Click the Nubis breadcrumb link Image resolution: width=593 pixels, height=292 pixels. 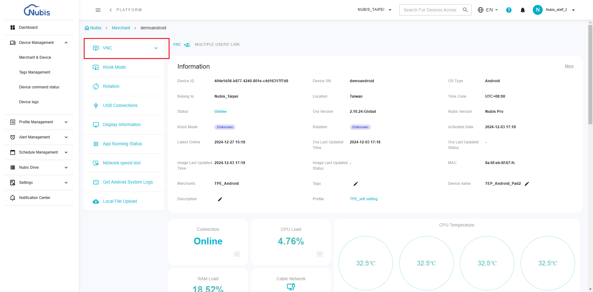tap(96, 28)
